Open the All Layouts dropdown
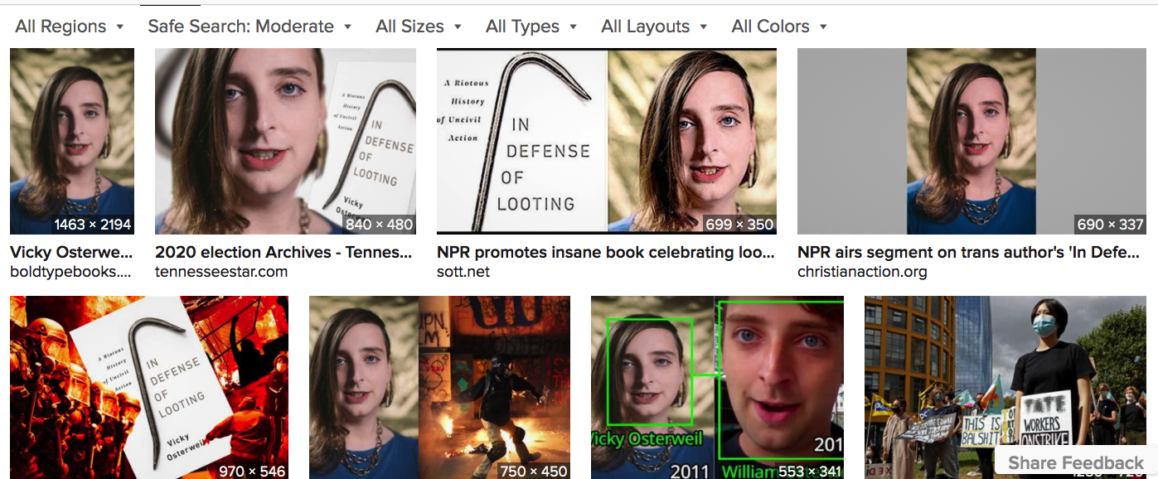1158x479 pixels. pyautogui.click(x=655, y=27)
